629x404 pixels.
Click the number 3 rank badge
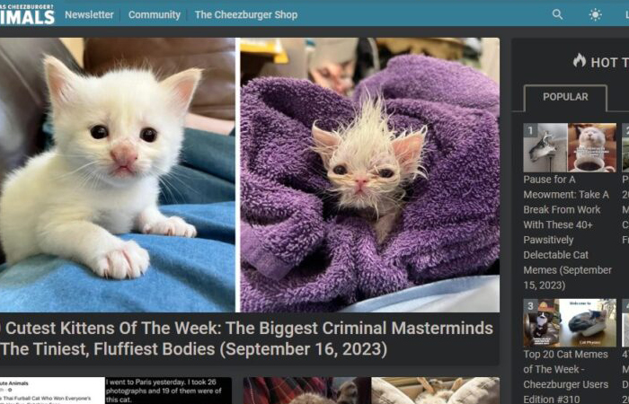click(x=530, y=306)
